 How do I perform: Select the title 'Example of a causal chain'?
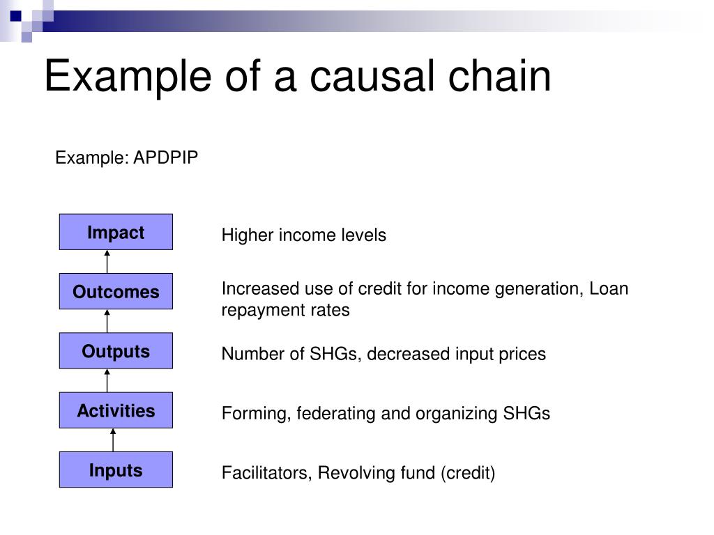pos(297,77)
